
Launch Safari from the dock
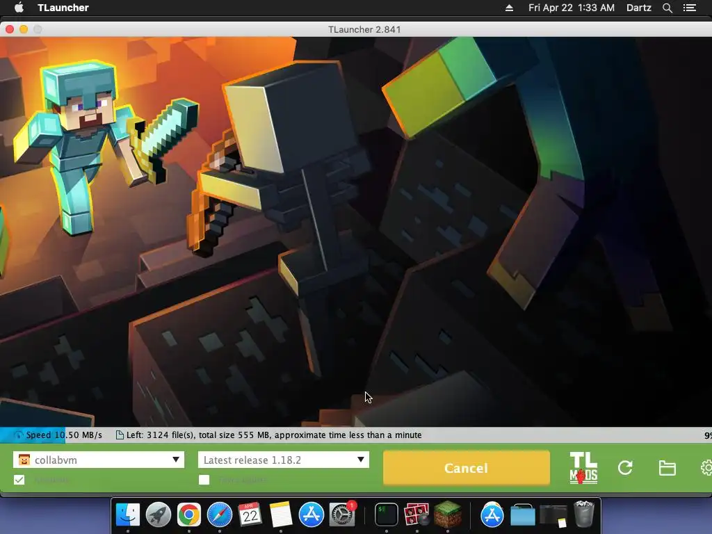tap(219, 515)
